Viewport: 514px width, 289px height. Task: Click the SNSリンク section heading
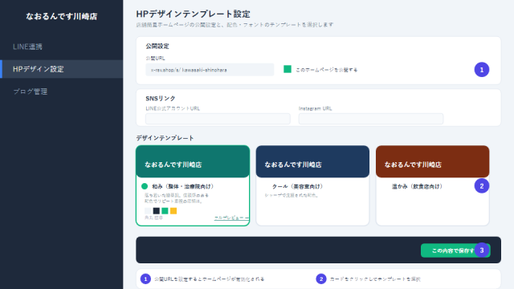tap(161, 98)
